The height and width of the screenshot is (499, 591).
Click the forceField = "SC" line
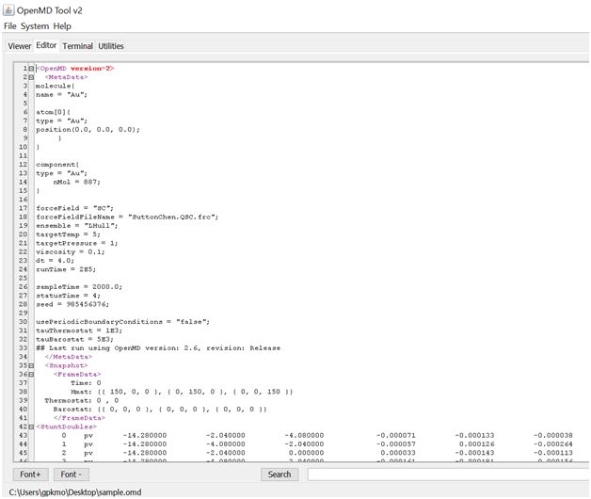74,208
